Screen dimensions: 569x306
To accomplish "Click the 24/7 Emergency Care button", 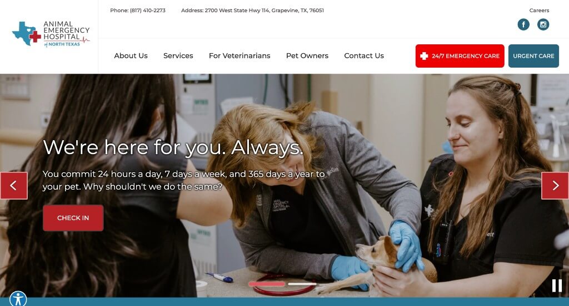I will [460, 56].
